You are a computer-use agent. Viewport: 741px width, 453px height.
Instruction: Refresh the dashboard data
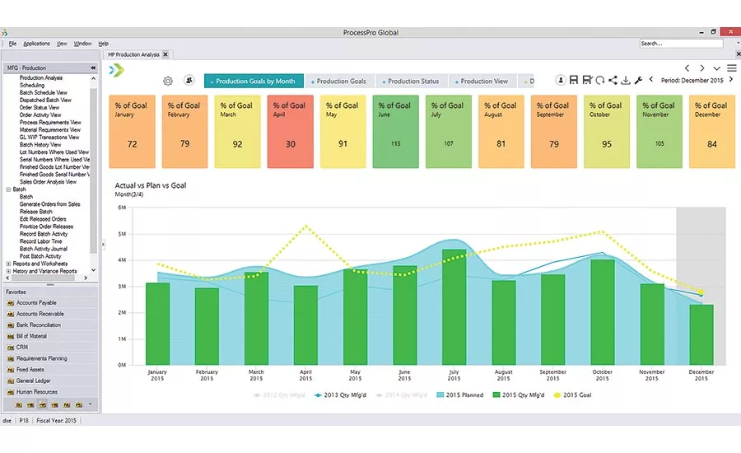click(600, 81)
